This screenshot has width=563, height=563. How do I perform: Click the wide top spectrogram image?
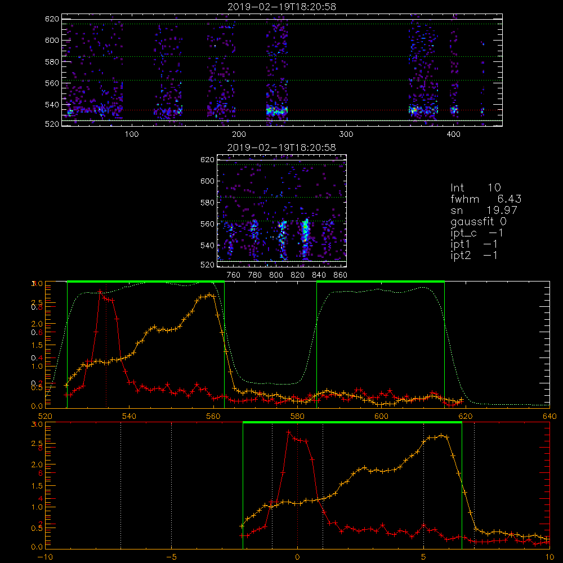coord(282,70)
